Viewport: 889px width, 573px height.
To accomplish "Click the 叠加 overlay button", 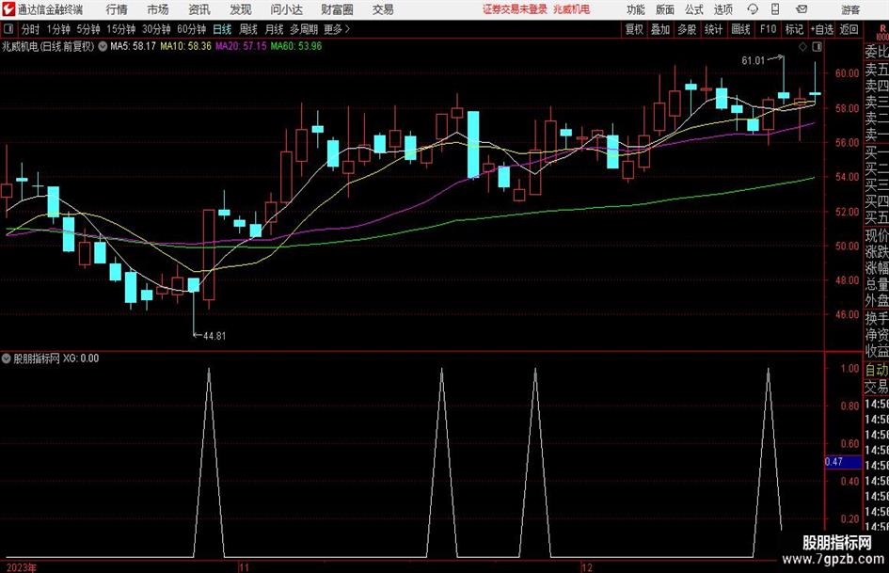I will click(660, 29).
